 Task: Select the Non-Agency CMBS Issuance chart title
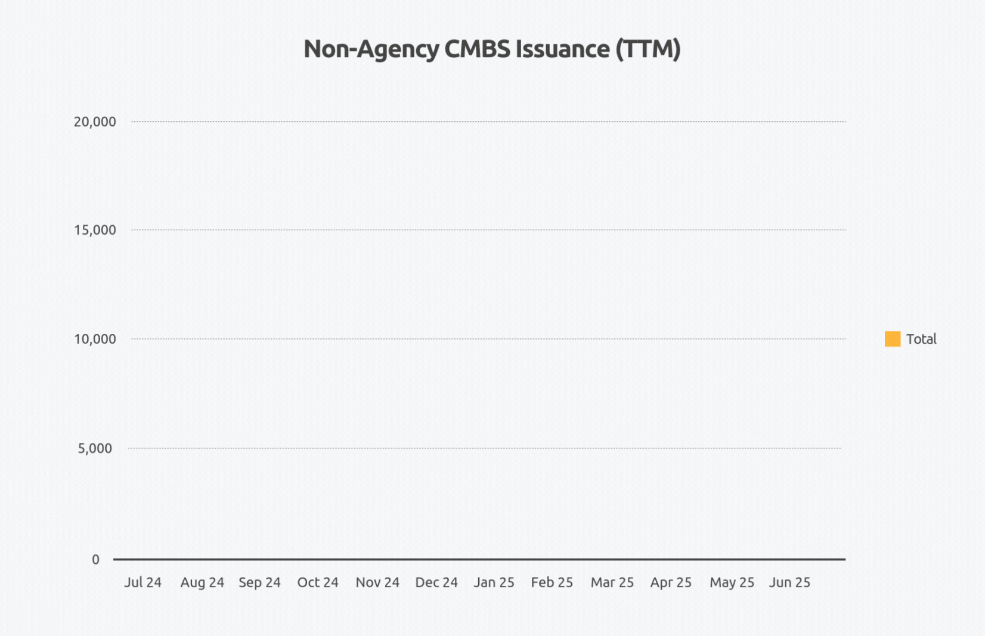pos(492,49)
